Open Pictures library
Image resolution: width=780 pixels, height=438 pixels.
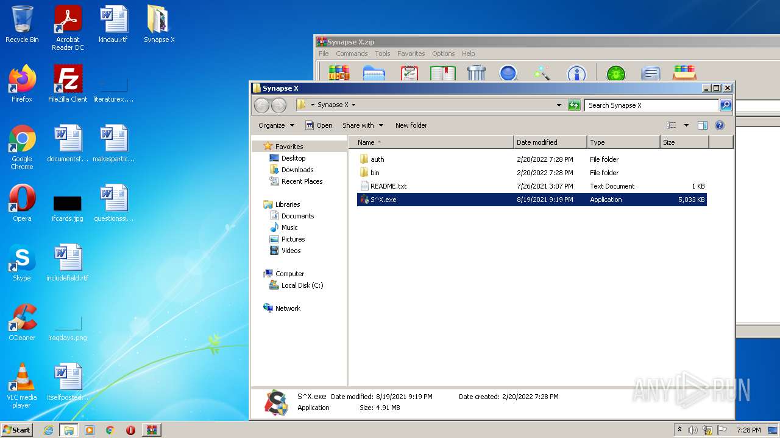[293, 239]
